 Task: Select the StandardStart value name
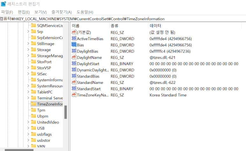pos(89,89)
